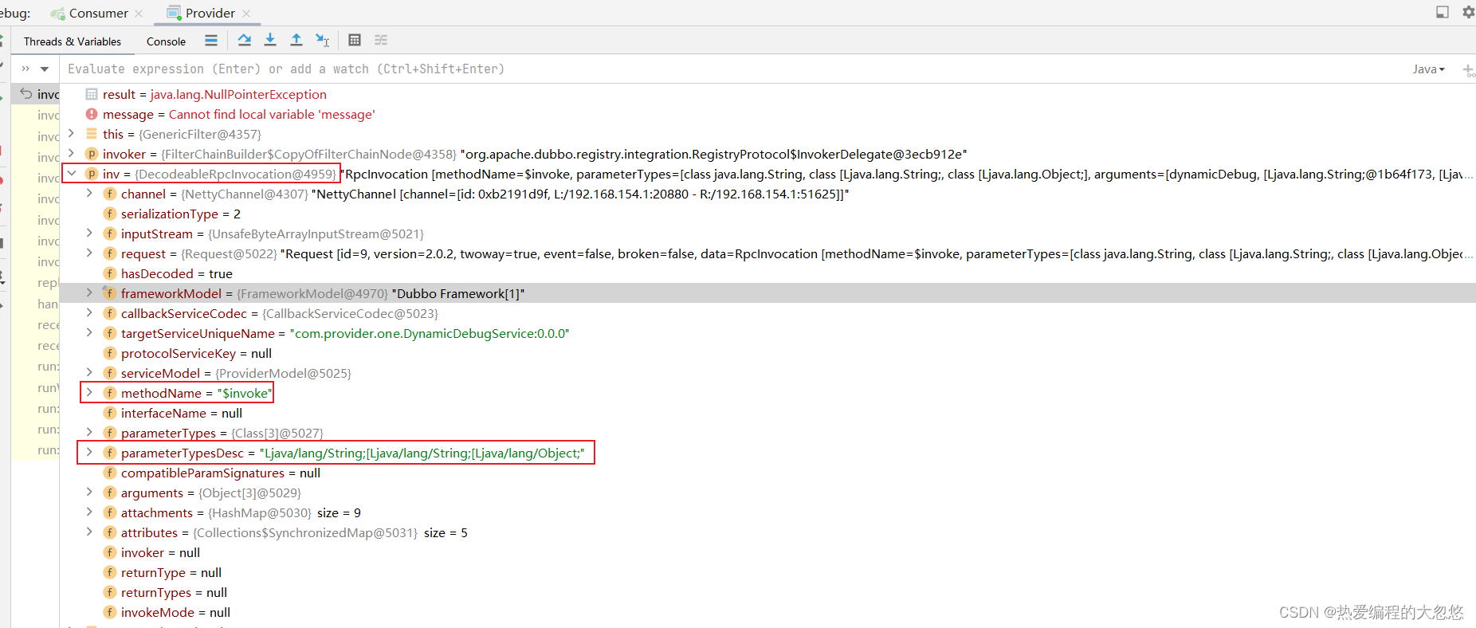Open the Threads & Variables tab
The width and height of the screenshot is (1476, 628).
click(73, 41)
